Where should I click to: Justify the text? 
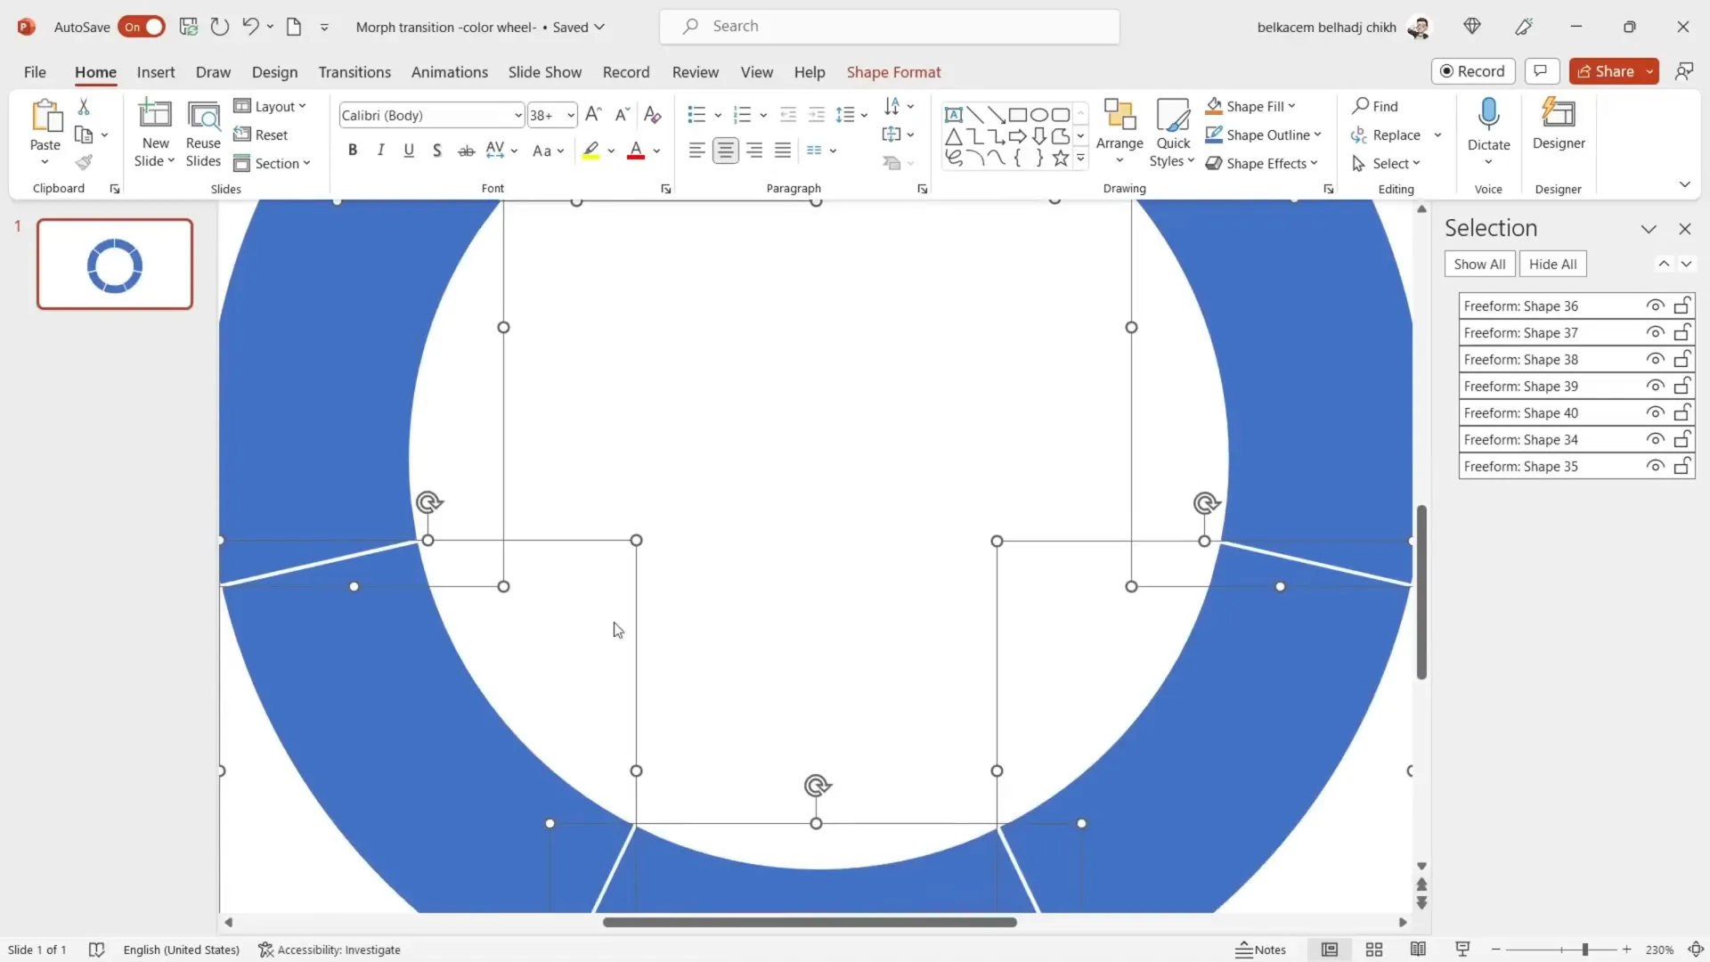[783, 151]
